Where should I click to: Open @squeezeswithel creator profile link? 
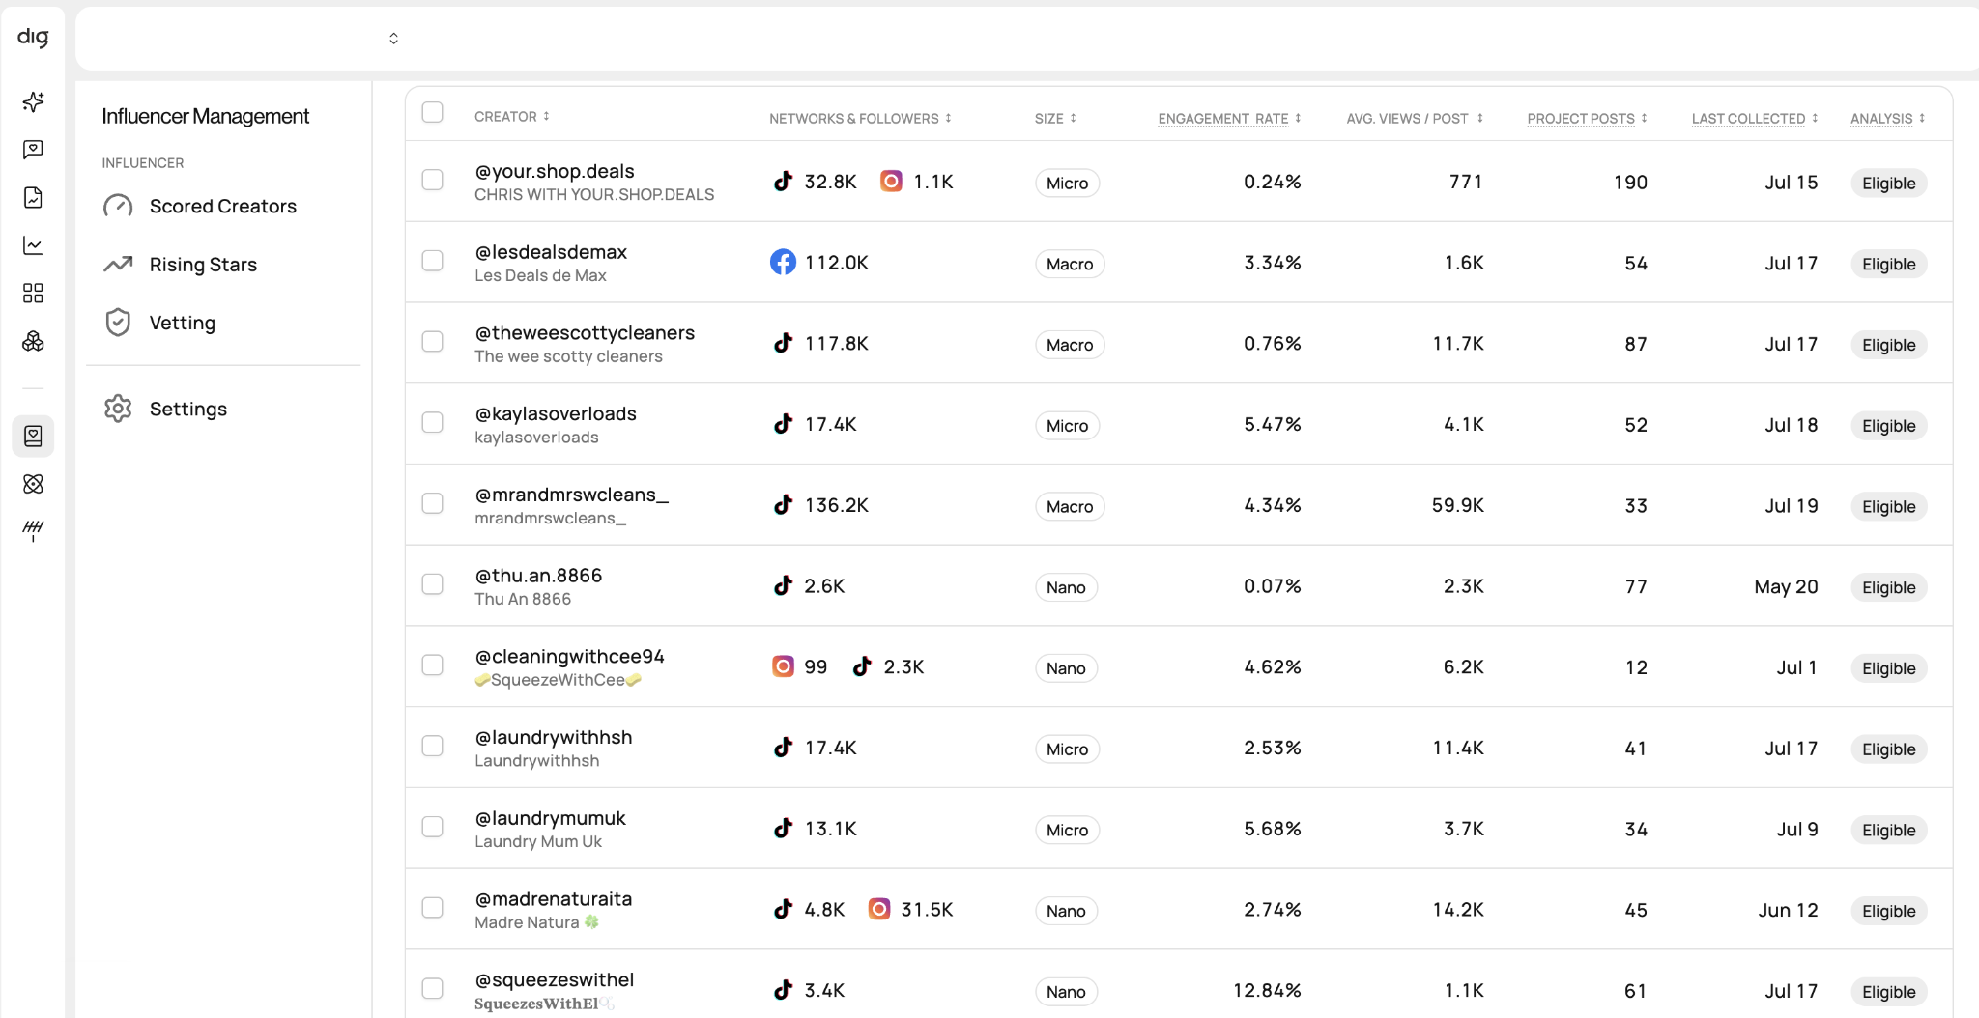[554, 979]
